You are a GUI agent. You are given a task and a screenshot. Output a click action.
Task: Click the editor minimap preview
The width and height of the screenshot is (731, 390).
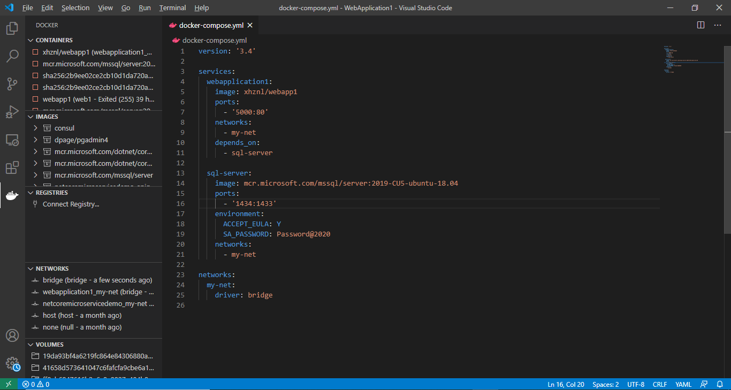click(x=692, y=59)
